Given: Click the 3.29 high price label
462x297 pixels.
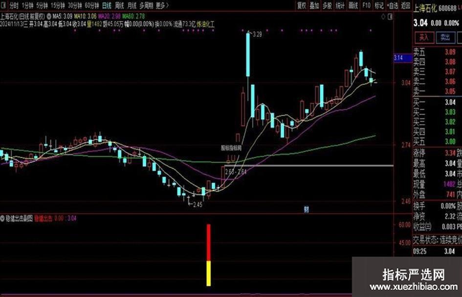Looking at the screenshot, I should click(257, 35).
